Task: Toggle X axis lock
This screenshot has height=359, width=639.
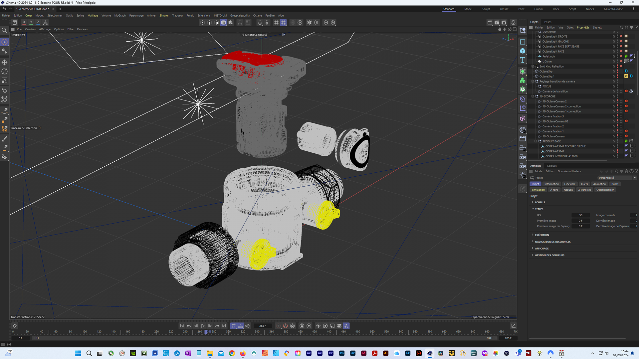Action: click(x=24, y=23)
